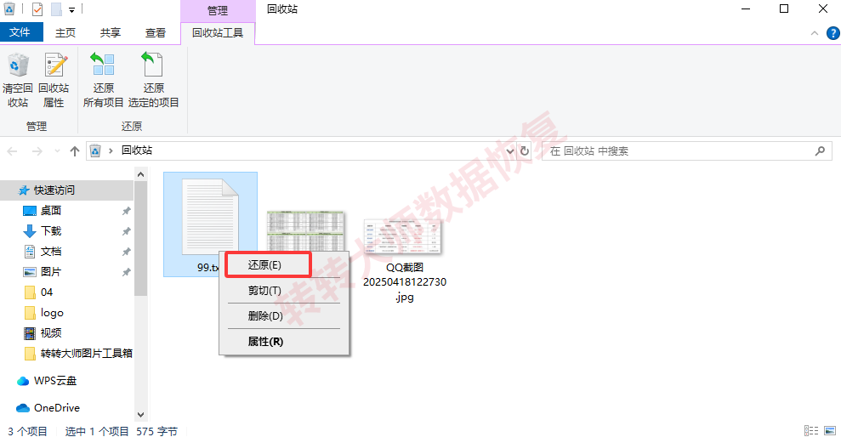Select 快速访问 in navigation pane

(54, 190)
